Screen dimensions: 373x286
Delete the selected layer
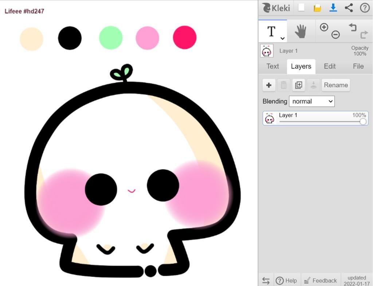tap(283, 85)
